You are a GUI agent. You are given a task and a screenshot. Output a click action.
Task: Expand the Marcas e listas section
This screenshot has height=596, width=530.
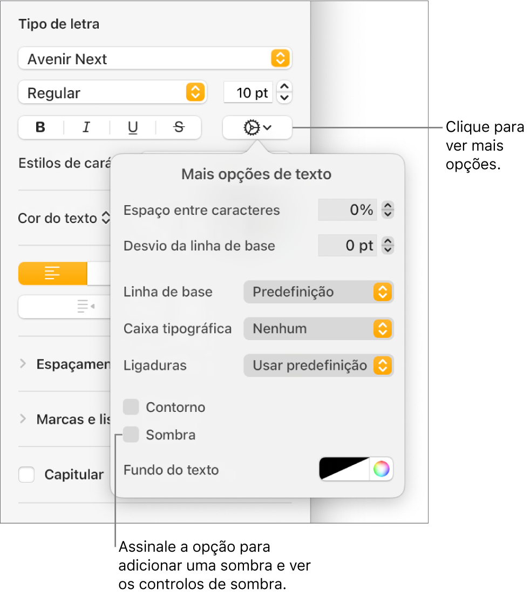23,419
